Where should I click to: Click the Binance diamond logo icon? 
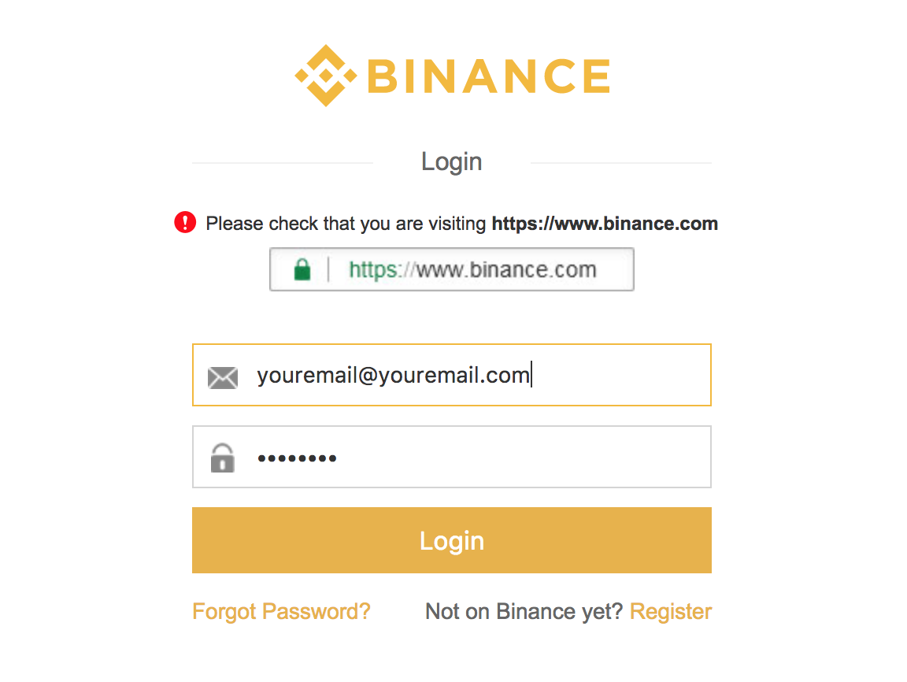coord(326,75)
